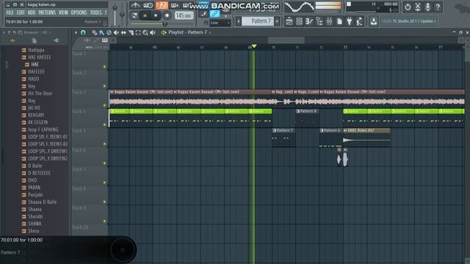Click the Tempo tapper icon
The height and width of the screenshot is (264, 470).
click(359, 21)
